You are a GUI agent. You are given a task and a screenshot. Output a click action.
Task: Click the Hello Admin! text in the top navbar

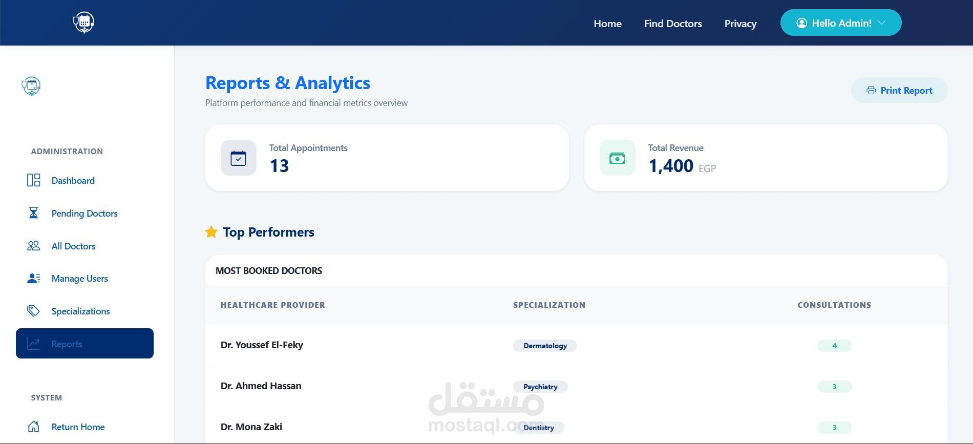pyautogui.click(x=842, y=23)
